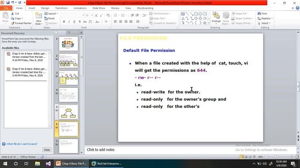Insert a New Slide
The image size is (300, 168).
pyautogui.click(x=38, y=19)
